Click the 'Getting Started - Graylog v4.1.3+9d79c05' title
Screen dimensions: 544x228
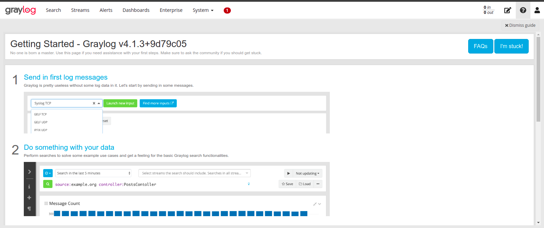tap(99, 44)
